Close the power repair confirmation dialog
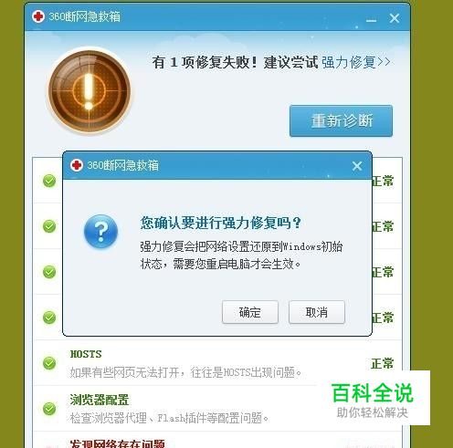453x448 pixels. click(357, 166)
